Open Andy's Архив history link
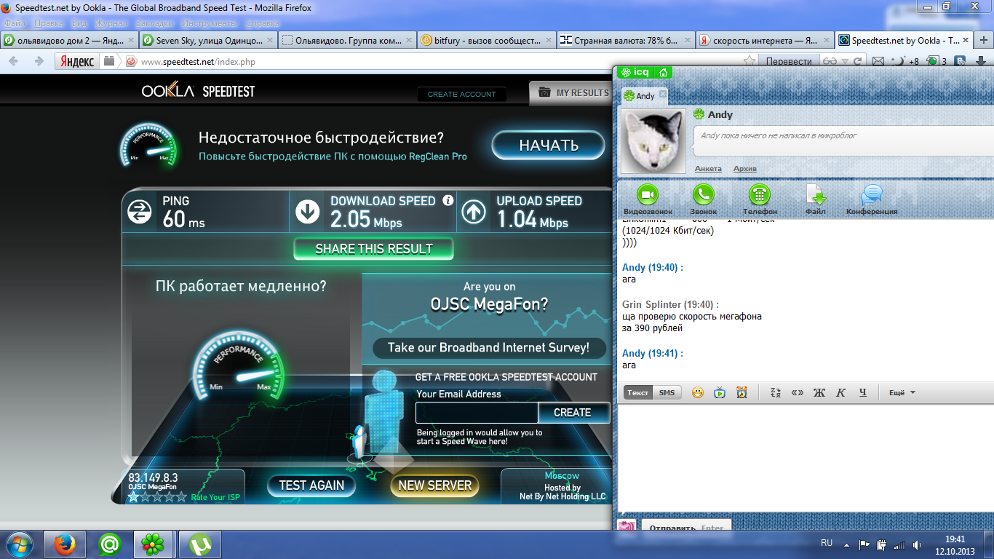 pos(745,169)
